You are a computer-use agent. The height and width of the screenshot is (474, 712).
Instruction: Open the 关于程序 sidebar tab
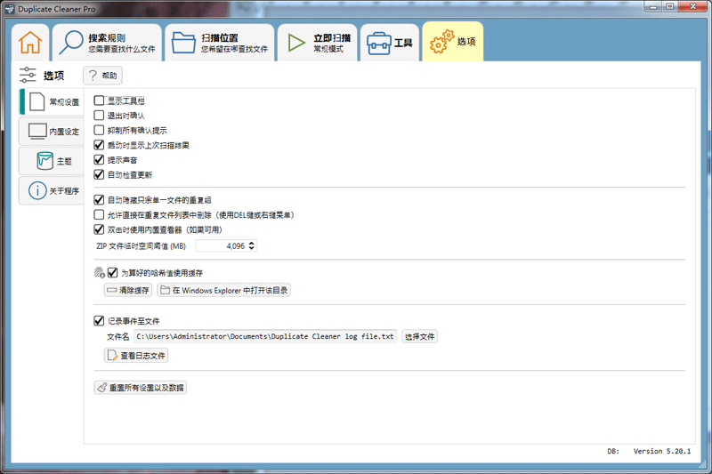coord(52,190)
